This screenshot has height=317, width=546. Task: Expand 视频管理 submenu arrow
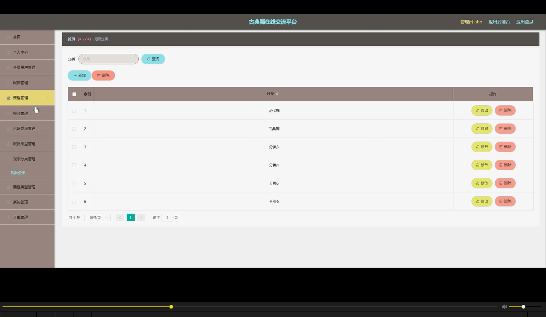[x=48, y=113]
